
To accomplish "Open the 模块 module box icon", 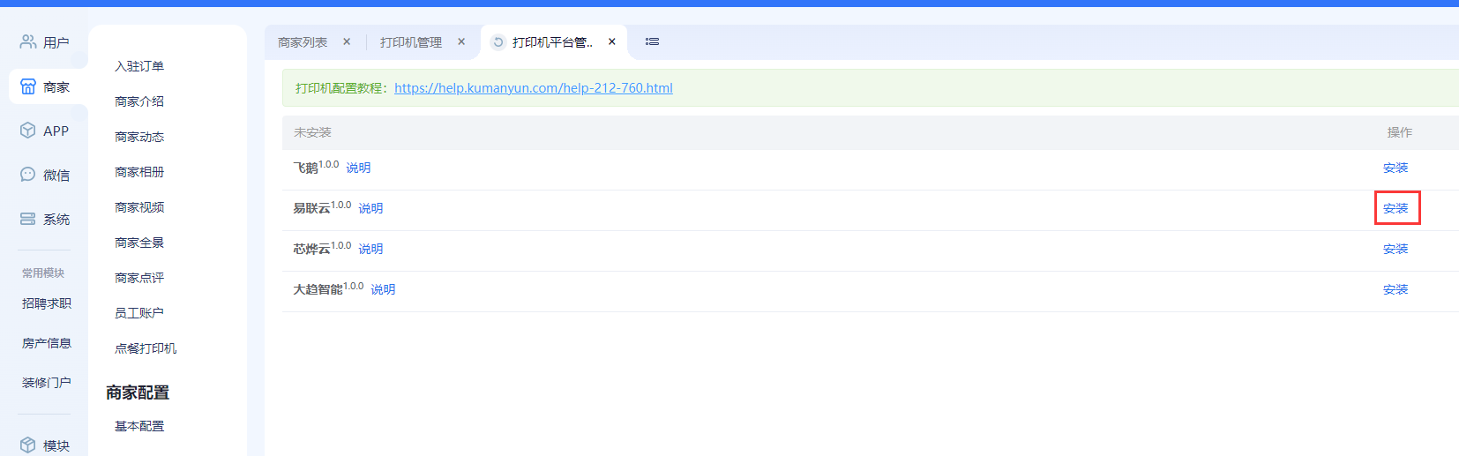I will click(28, 445).
